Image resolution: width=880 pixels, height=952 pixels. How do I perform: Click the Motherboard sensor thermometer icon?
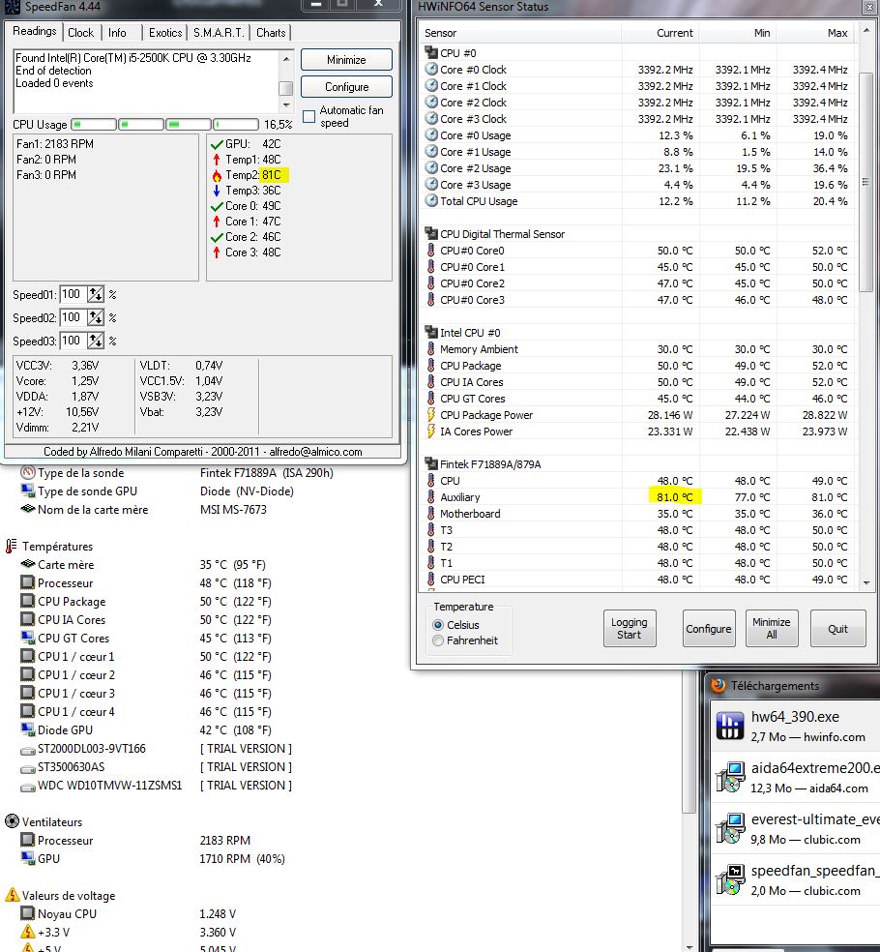click(431, 513)
